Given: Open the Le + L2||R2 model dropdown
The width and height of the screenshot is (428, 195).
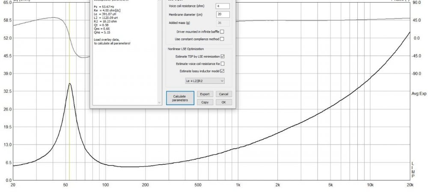Looking at the screenshot, I should [x=203, y=80].
